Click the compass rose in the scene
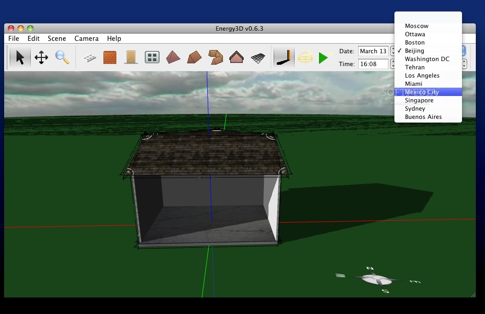This screenshot has height=314, width=485. point(377,279)
